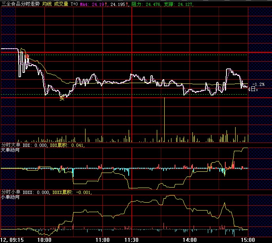Select the 成交量 legend label
Image resolution: width=272 pixels, height=243 pixels.
pos(61,4)
